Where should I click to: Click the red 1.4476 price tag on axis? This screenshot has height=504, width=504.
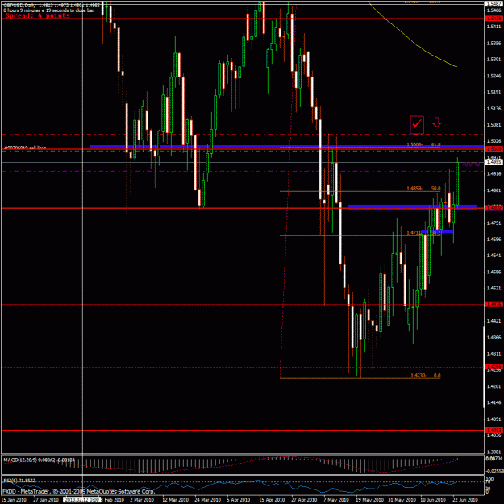tap(494, 304)
